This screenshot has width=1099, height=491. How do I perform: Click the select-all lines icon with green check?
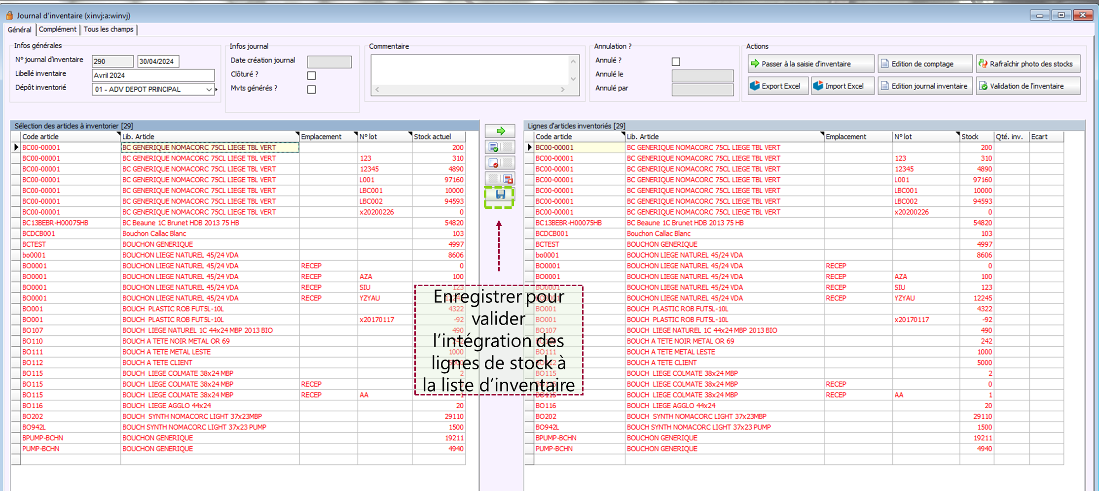(x=493, y=147)
